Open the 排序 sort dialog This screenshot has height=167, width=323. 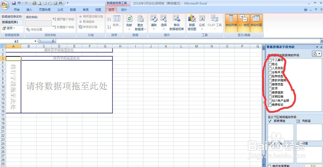tap(117, 21)
